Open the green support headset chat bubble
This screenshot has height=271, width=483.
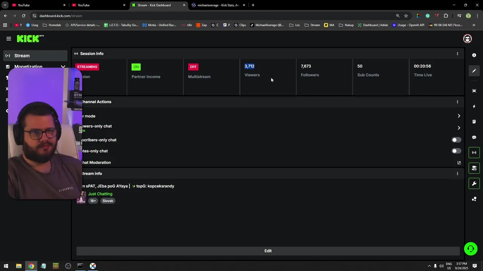471,248
